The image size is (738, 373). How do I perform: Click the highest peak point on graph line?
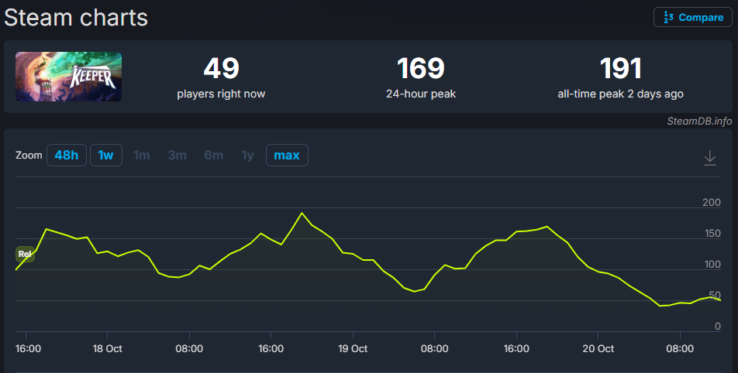click(302, 213)
